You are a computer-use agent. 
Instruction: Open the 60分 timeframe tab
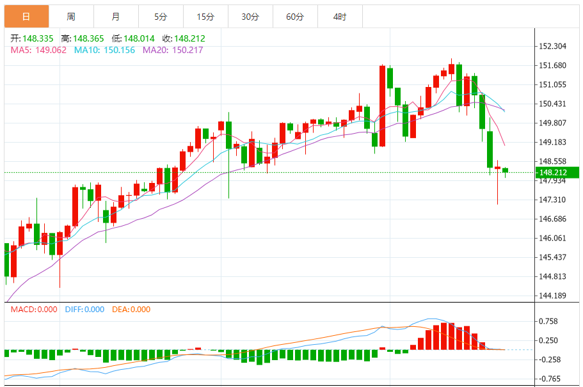click(295, 17)
